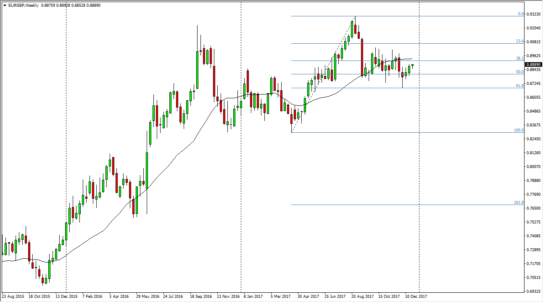The height and width of the screenshot is (302, 543).
Task: Open the chart dropdown triangle beside EURGBP,Weekly
Action: (4, 5)
